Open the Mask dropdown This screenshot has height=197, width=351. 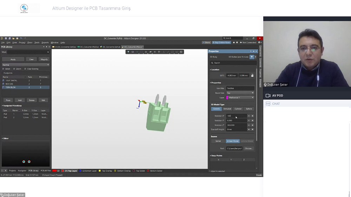[x=48, y=52]
